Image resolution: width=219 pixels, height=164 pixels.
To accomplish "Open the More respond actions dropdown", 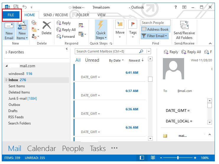I will tap(82, 34).
